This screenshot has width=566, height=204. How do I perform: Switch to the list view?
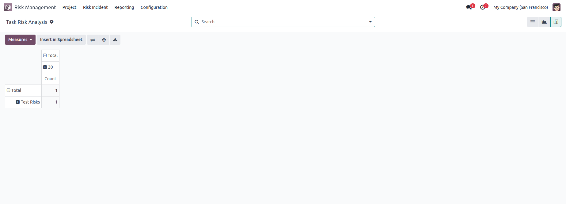tap(533, 22)
